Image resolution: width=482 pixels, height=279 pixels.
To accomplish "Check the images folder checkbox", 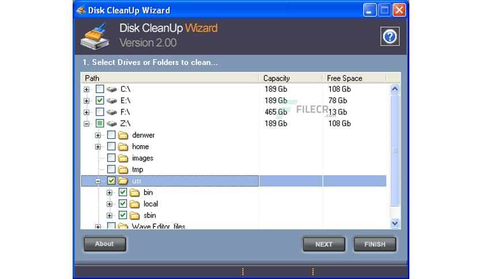I will pos(111,157).
